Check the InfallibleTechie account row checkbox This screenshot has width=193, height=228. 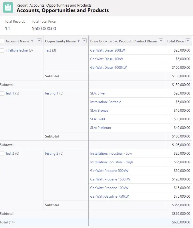(2, 50)
